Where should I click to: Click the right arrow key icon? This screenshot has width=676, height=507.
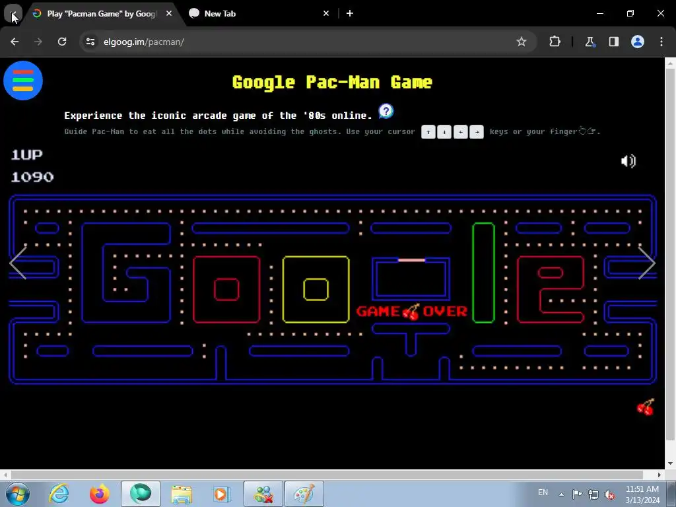[x=477, y=132]
